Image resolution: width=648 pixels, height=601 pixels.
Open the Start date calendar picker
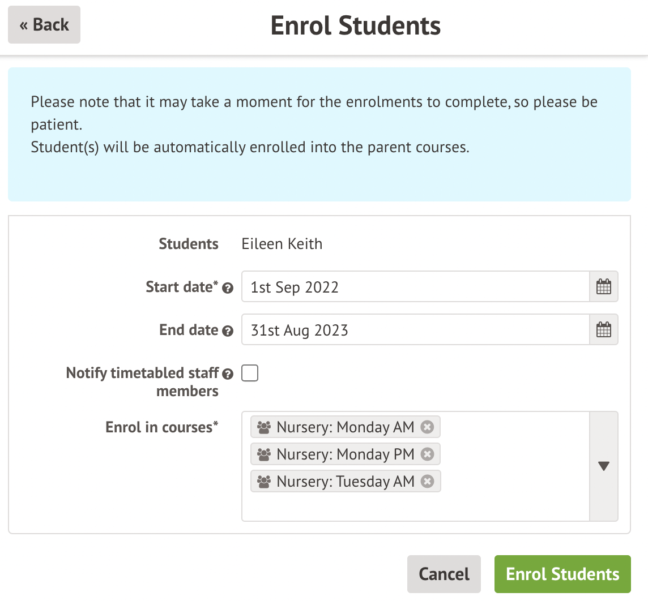604,287
